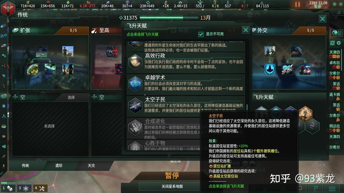
Task: Select the glowing planet tradition in 扩张
Action: point(33,69)
